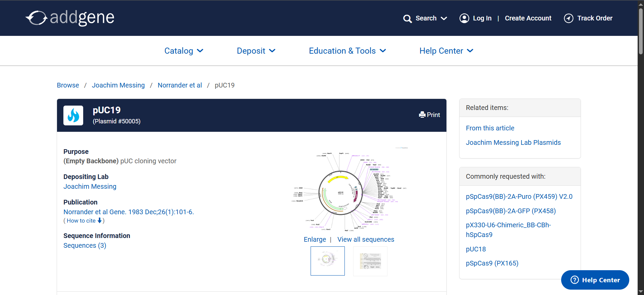Click the page vertical scrollbar thumb
Viewport: 644px width, 295px height.
(x=641, y=31)
